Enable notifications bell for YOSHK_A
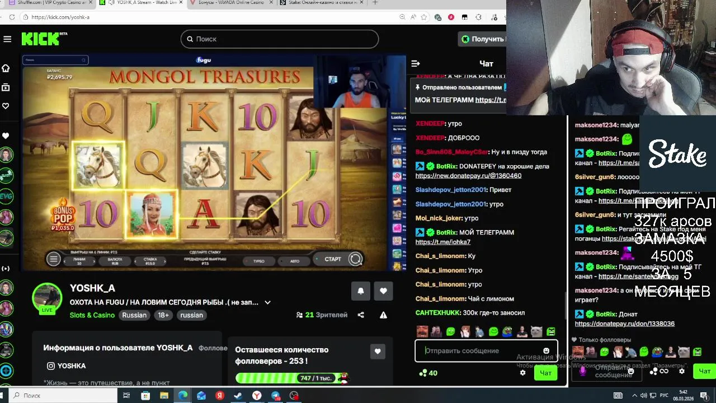 361,291
